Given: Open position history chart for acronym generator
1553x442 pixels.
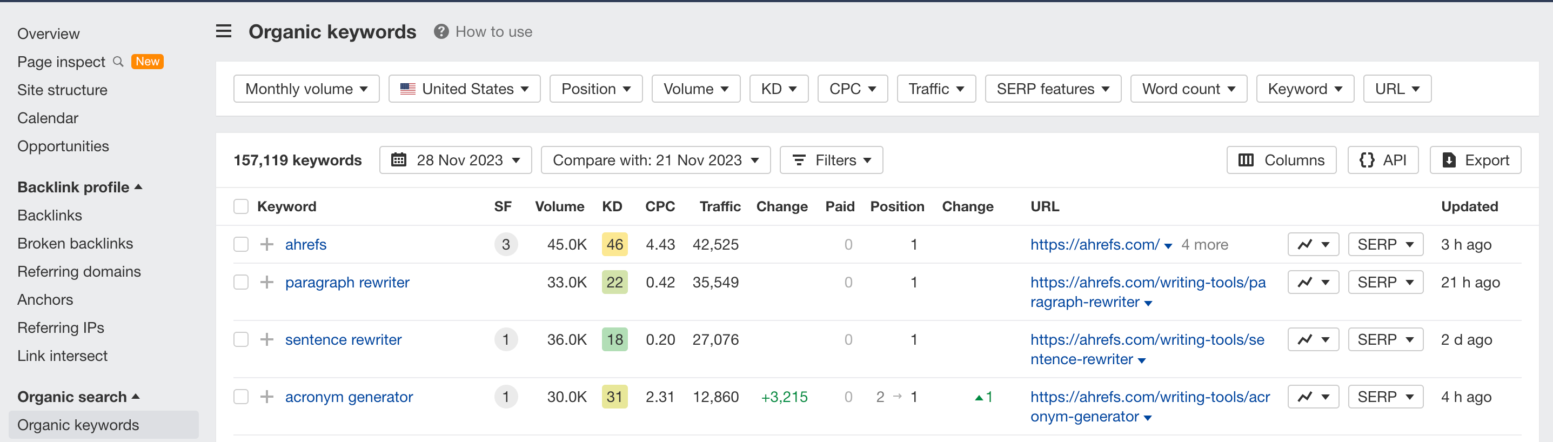Looking at the screenshot, I should point(1313,397).
